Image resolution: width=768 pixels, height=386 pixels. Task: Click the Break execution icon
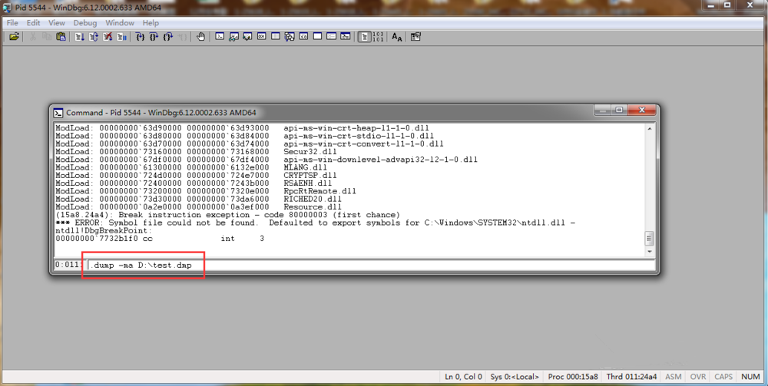pyautogui.click(x=122, y=37)
